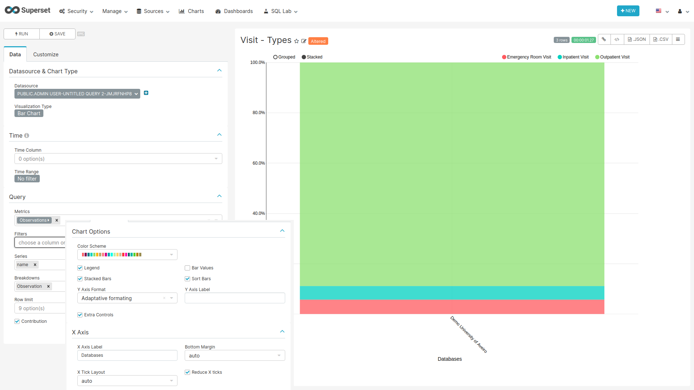Viewport: 694px width, 390px height.
Task: Open the Sources menu
Action: tap(153, 11)
